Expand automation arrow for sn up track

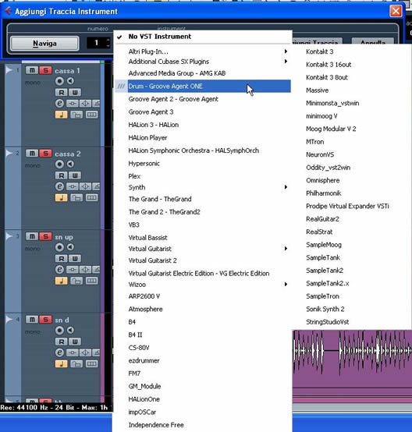click(9, 236)
